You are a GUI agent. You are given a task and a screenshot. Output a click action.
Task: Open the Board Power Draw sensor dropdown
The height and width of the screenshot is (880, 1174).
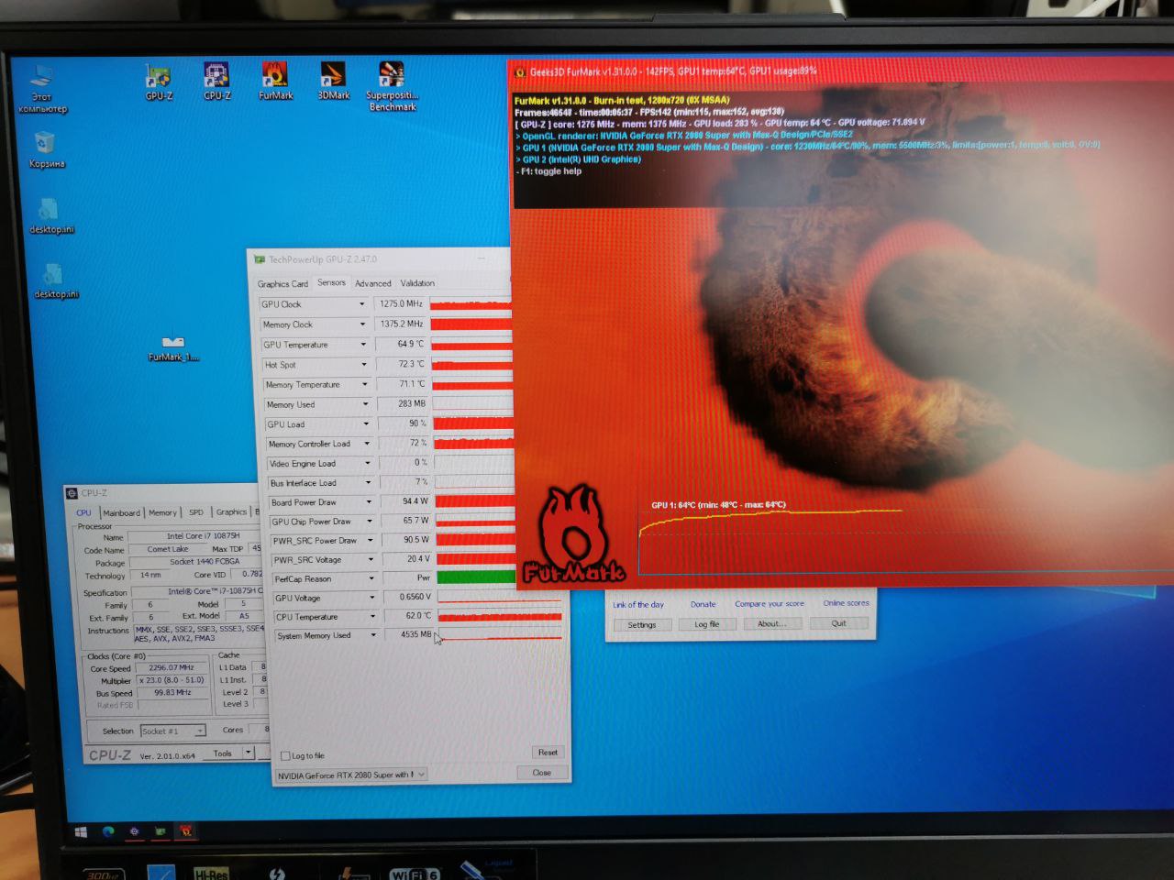coord(370,502)
